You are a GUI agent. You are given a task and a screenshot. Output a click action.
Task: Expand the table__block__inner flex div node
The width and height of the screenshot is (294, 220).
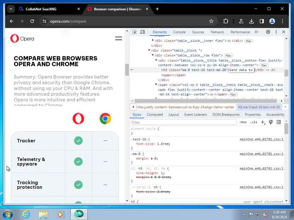click(x=153, y=40)
